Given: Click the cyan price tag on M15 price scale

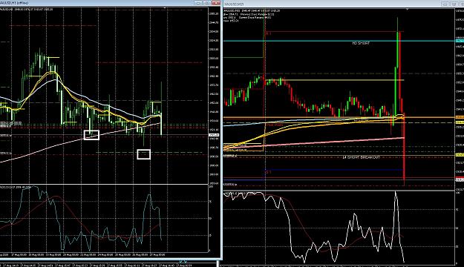Looking at the screenshot, I should point(460,41).
